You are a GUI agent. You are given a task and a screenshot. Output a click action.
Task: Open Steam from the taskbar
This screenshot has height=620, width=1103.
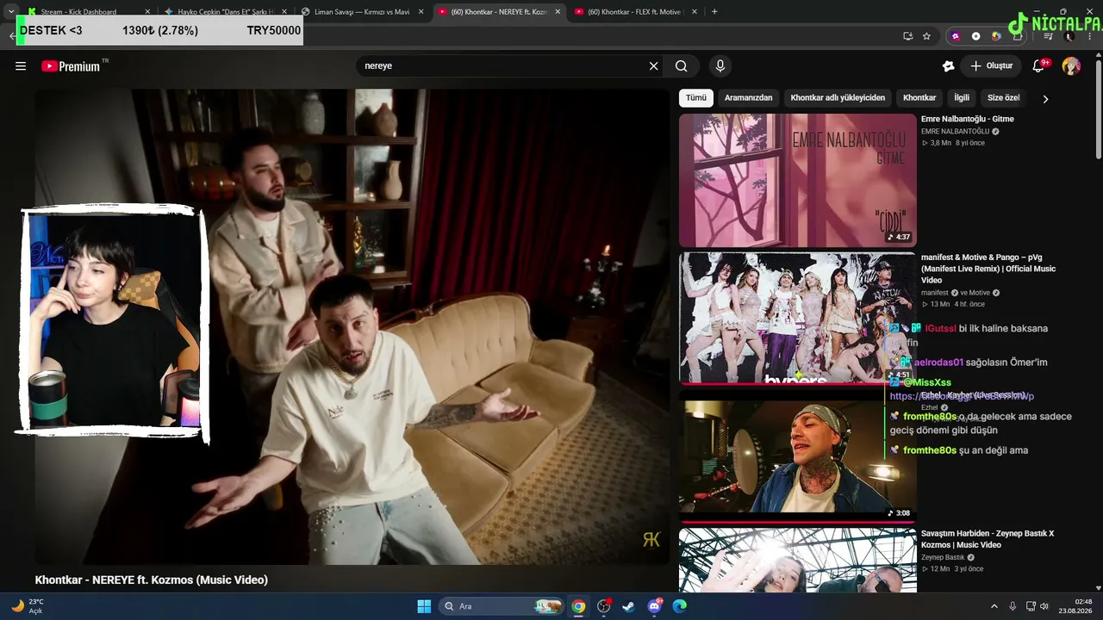pos(628,606)
